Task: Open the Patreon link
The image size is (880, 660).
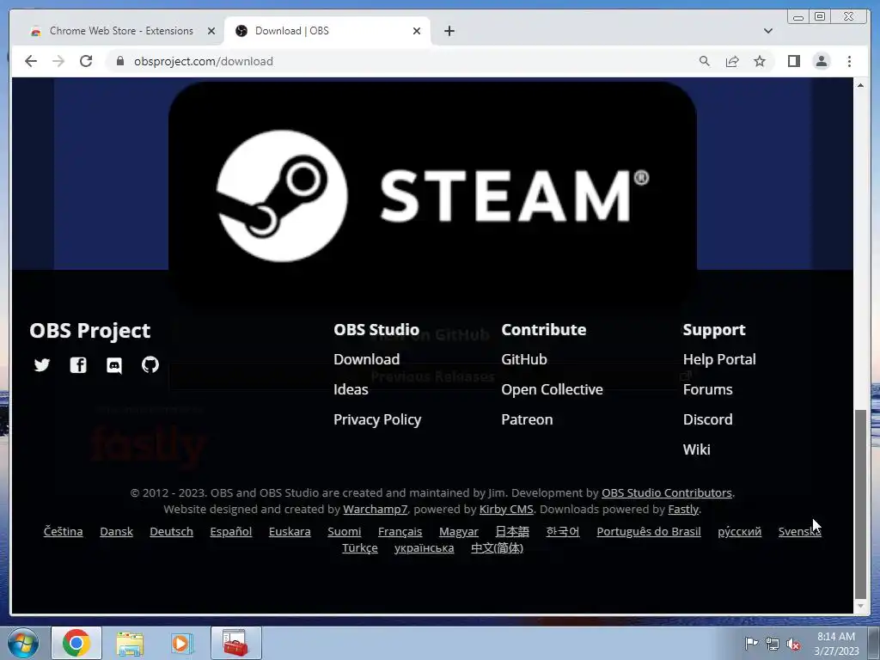Action: point(527,419)
